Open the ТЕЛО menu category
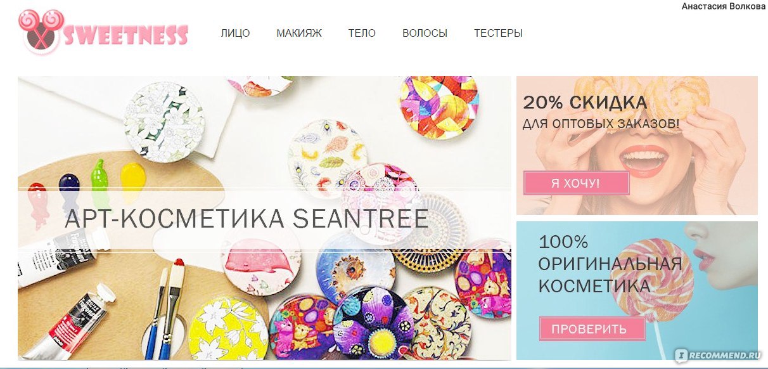Screen dimensions: 768x369 (362, 33)
